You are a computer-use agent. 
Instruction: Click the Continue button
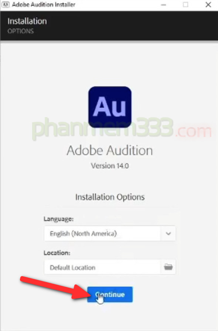110,294
